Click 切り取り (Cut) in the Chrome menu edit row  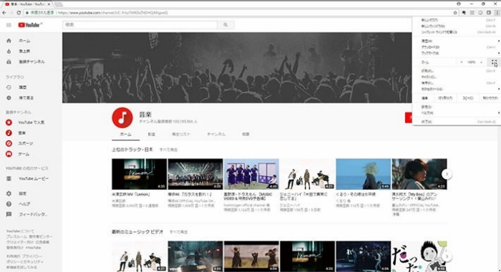pyautogui.click(x=445, y=98)
